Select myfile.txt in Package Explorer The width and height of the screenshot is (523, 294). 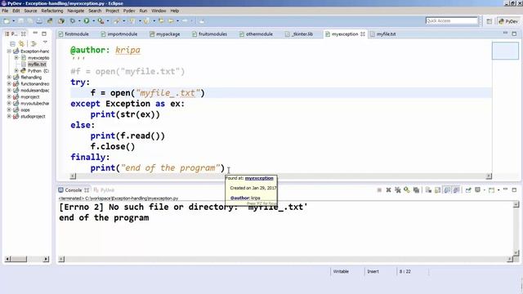coord(37,65)
